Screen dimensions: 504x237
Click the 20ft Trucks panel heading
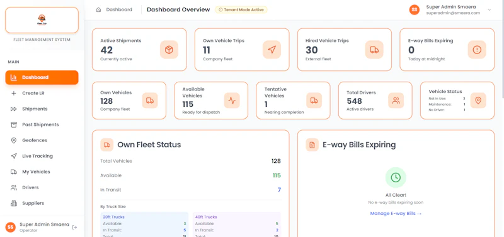coord(113,217)
